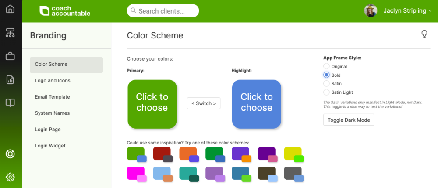
Task: Select the Satin frame style
Action: tap(326, 83)
